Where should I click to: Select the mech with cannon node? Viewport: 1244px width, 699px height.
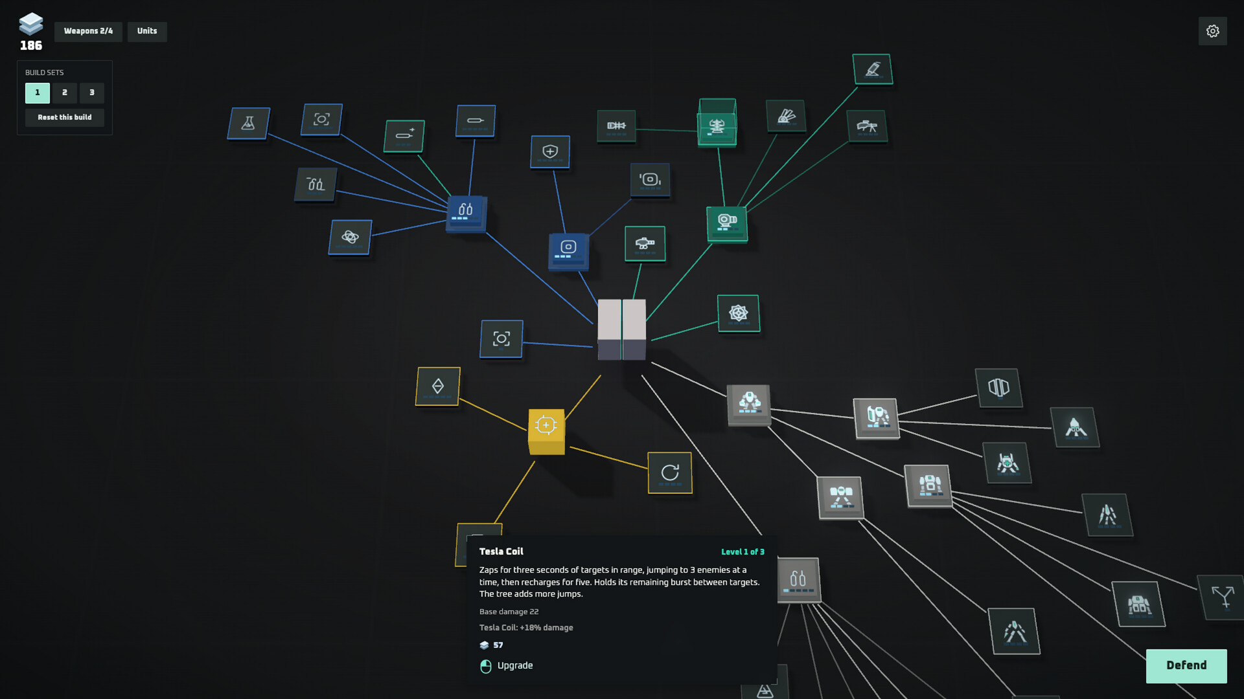(877, 418)
